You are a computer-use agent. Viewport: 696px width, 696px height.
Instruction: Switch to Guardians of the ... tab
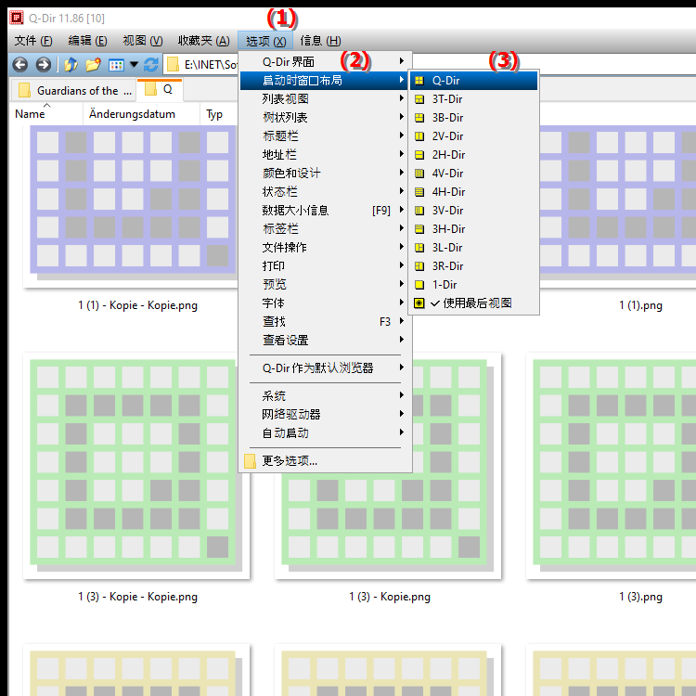[x=72, y=91]
